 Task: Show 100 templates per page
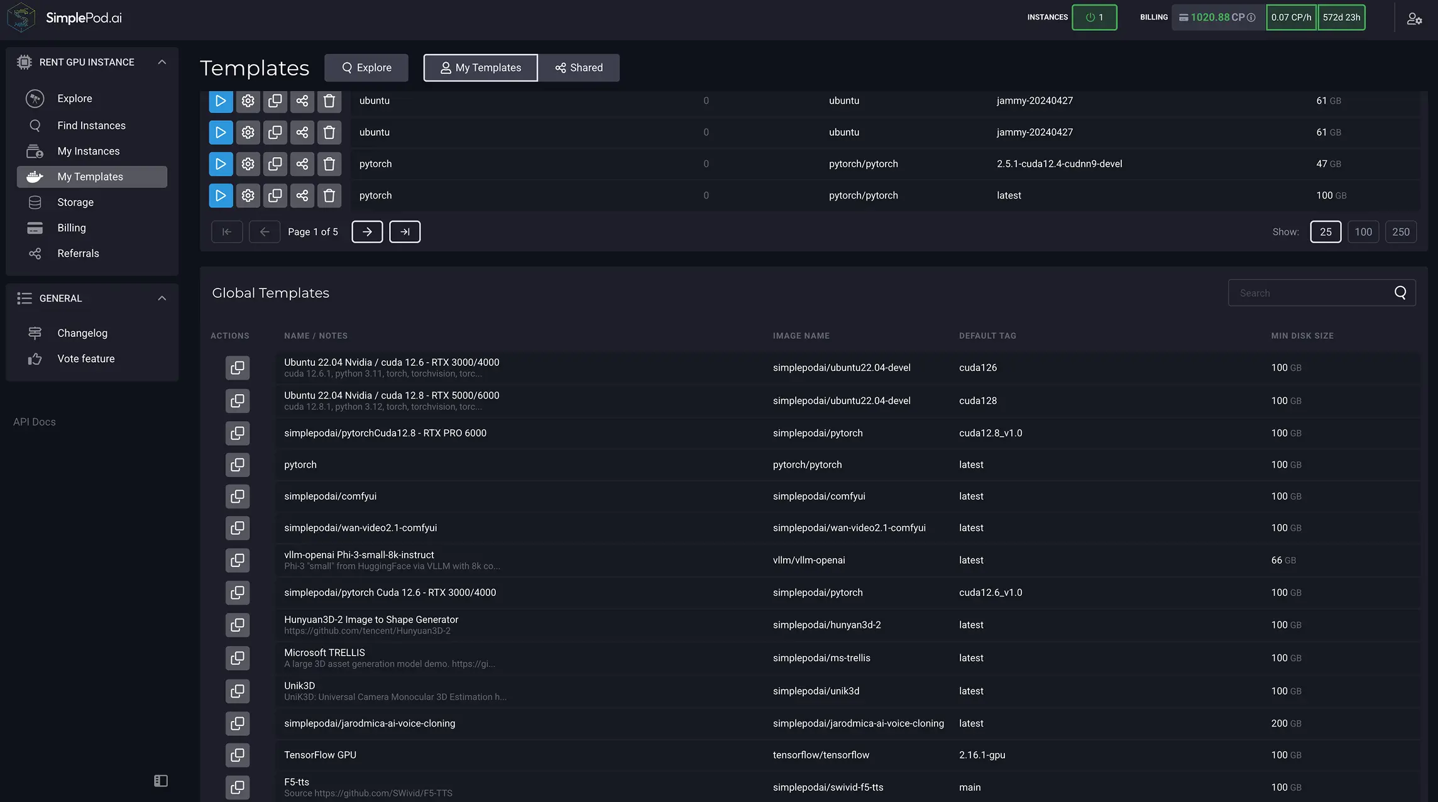point(1363,232)
